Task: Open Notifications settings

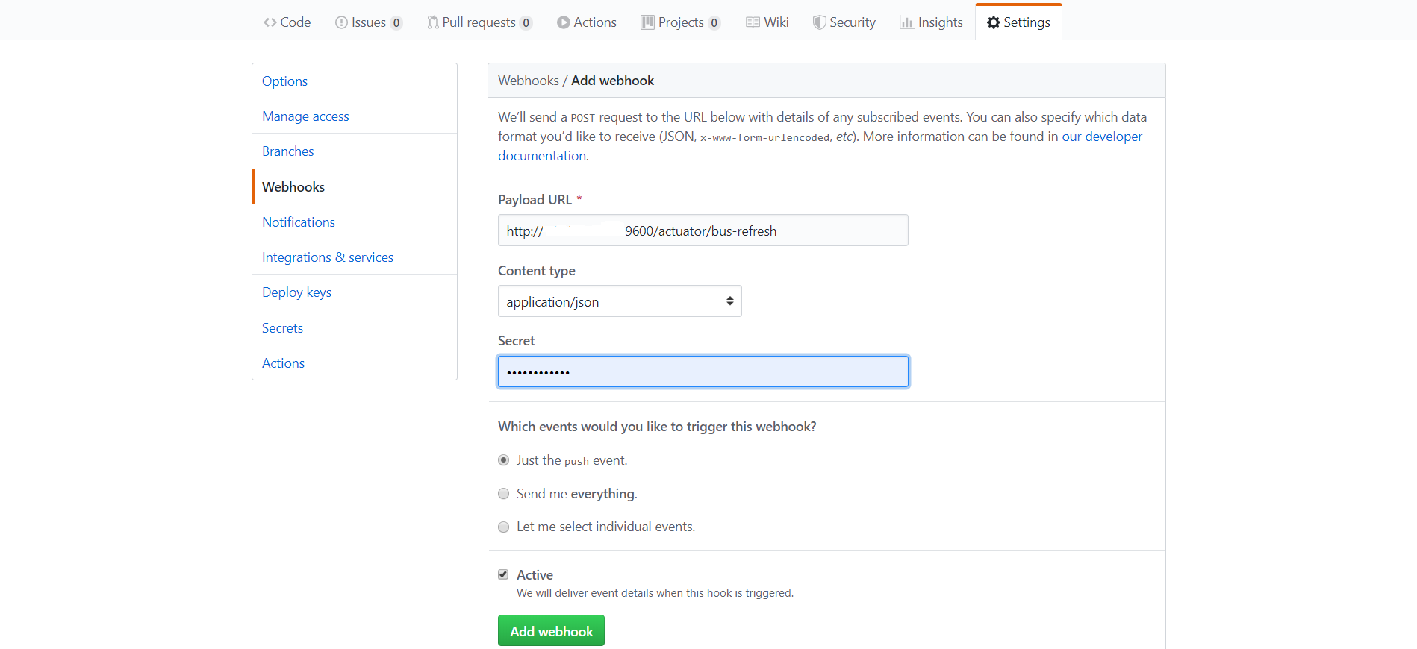Action: 355,222
